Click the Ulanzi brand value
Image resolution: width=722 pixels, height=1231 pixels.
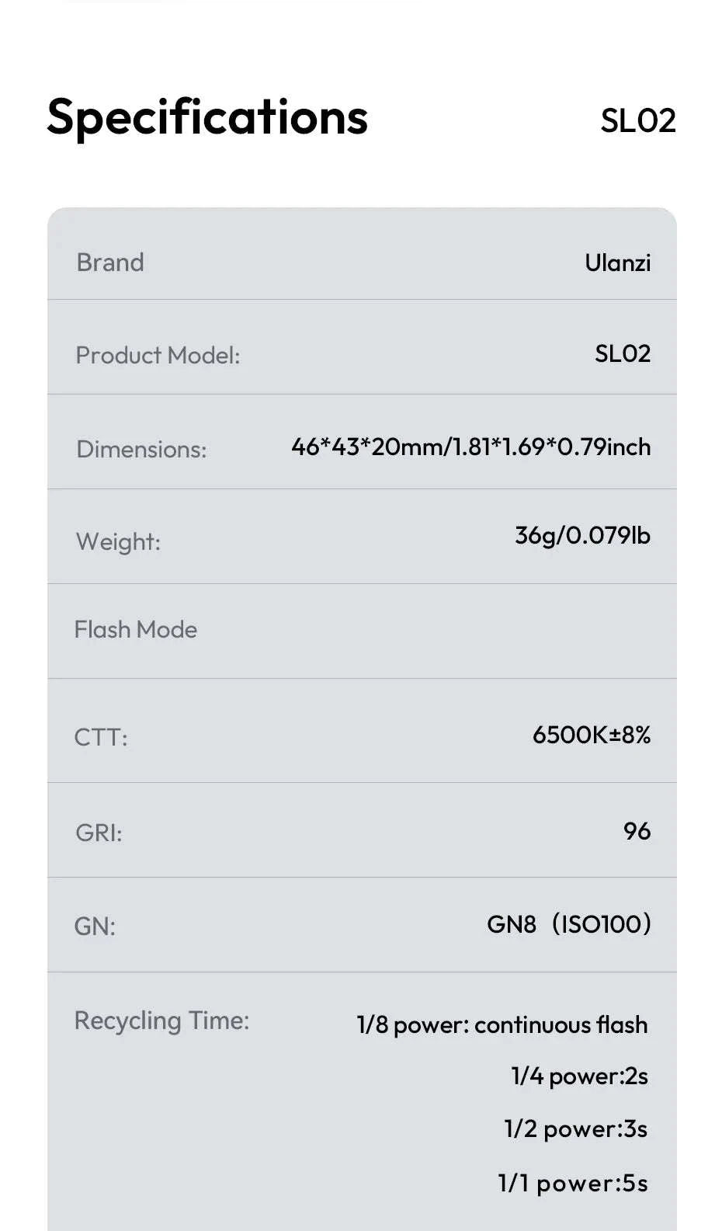(x=617, y=263)
